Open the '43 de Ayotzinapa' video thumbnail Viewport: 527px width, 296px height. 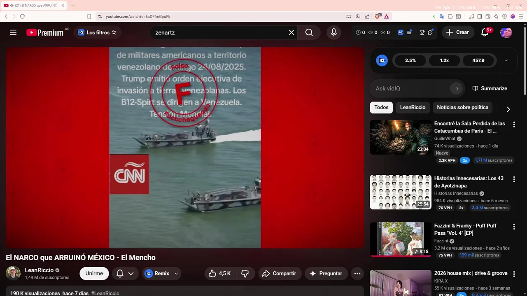click(401, 192)
